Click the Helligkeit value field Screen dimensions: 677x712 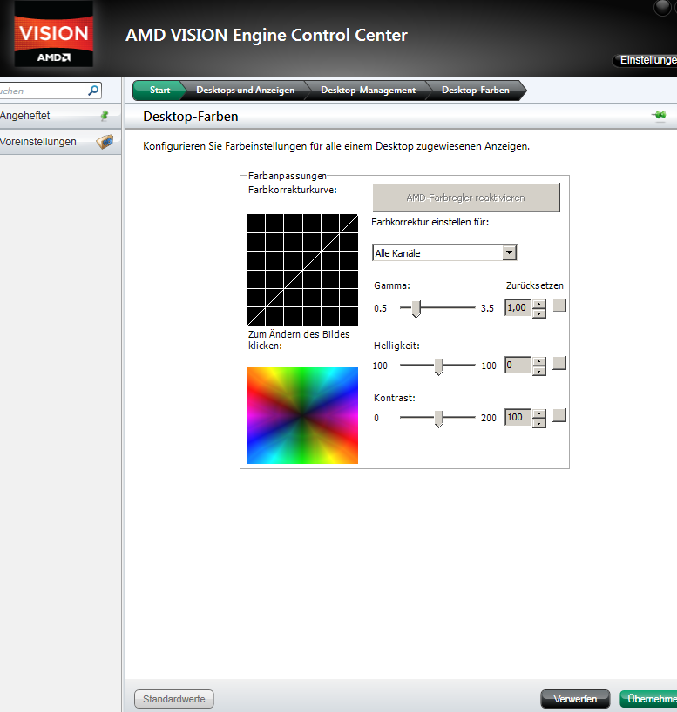click(x=518, y=365)
